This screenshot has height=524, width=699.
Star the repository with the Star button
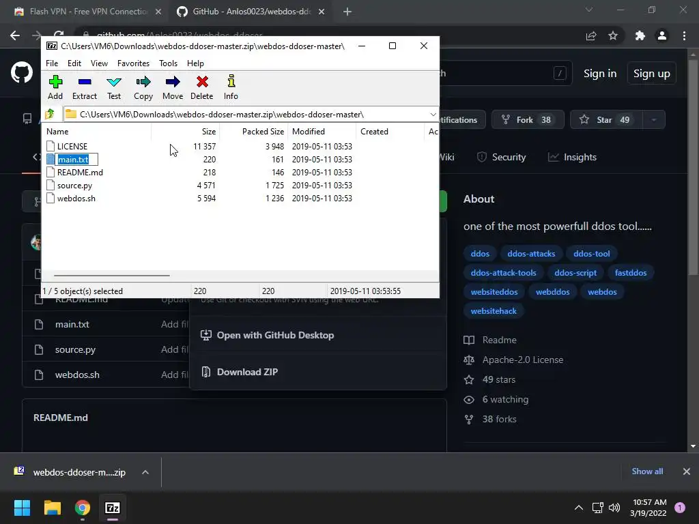click(606, 120)
